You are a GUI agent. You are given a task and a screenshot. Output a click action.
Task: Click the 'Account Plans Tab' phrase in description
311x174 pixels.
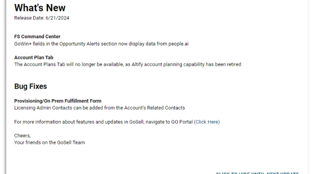point(44,65)
